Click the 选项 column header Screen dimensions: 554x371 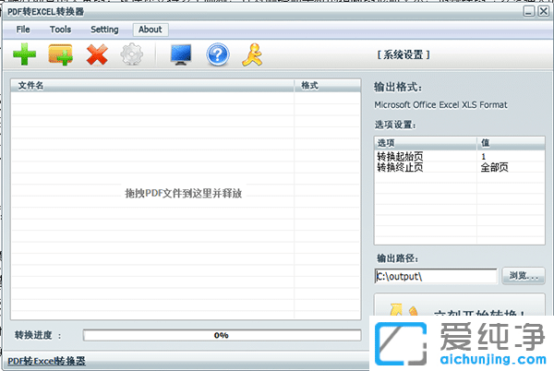pos(426,143)
